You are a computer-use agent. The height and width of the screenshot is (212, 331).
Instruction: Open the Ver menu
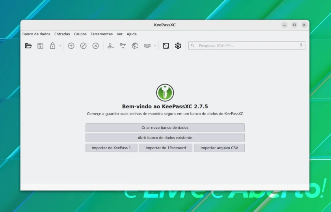pyautogui.click(x=120, y=34)
